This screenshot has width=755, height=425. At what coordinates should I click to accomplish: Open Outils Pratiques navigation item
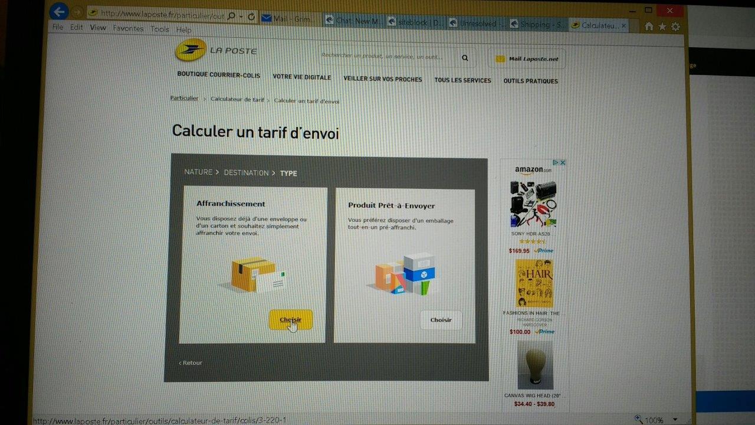530,81
